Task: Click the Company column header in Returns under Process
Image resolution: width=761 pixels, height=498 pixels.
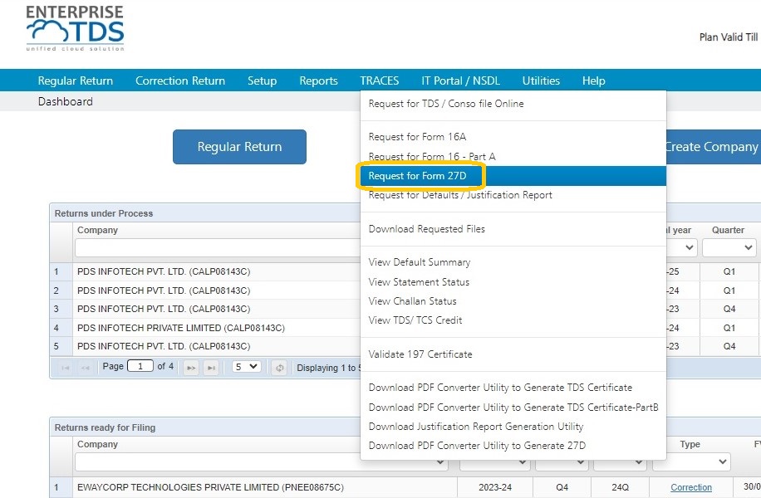Action: (x=97, y=230)
